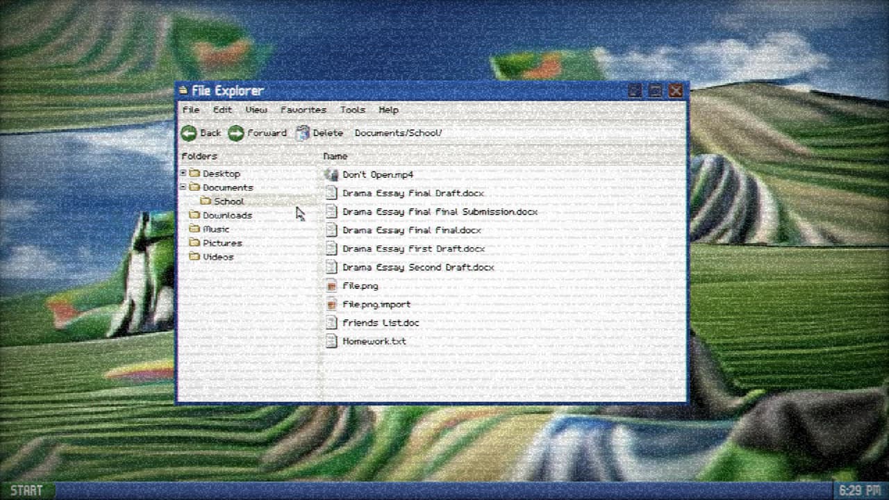Select the file name Don't Open.mp4
The height and width of the screenshot is (500, 889).
[378, 175]
